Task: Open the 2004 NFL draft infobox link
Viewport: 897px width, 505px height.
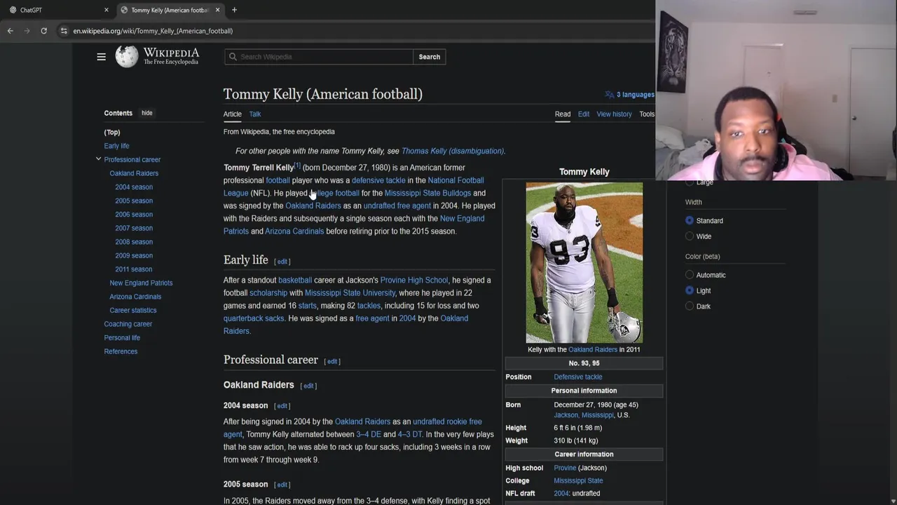Action: [561, 494]
